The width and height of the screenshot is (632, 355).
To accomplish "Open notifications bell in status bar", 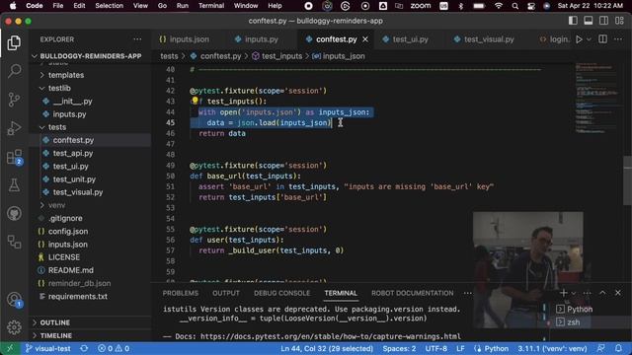I will [x=618, y=348].
